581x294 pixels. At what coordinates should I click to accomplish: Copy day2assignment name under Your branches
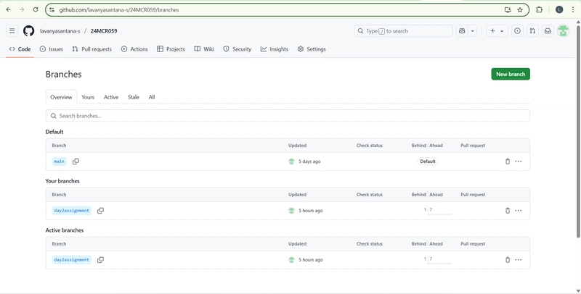click(100, 211)
